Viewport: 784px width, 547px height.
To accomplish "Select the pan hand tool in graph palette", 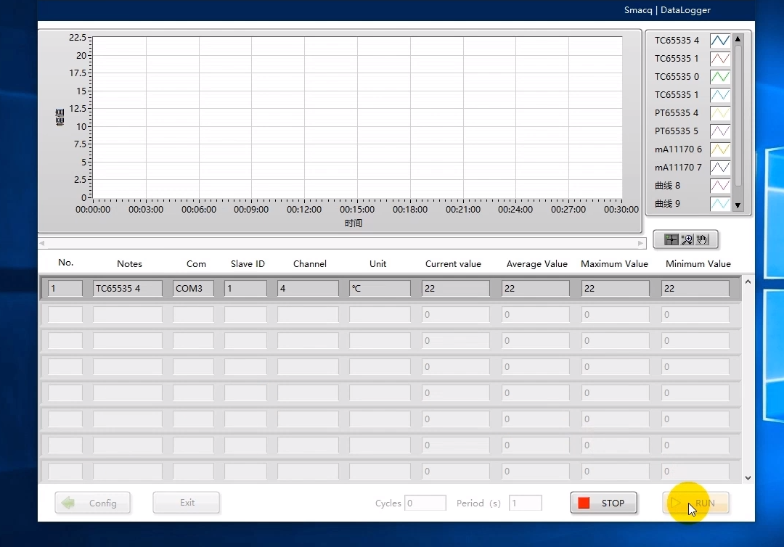I will point(702,240).
